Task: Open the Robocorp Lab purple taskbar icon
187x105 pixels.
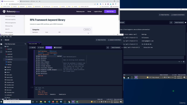Action: 73,102
